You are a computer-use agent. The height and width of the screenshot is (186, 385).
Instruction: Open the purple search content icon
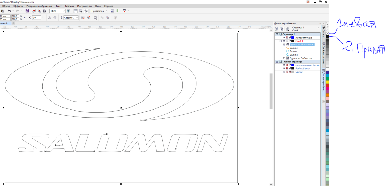(x=27, y=11)
